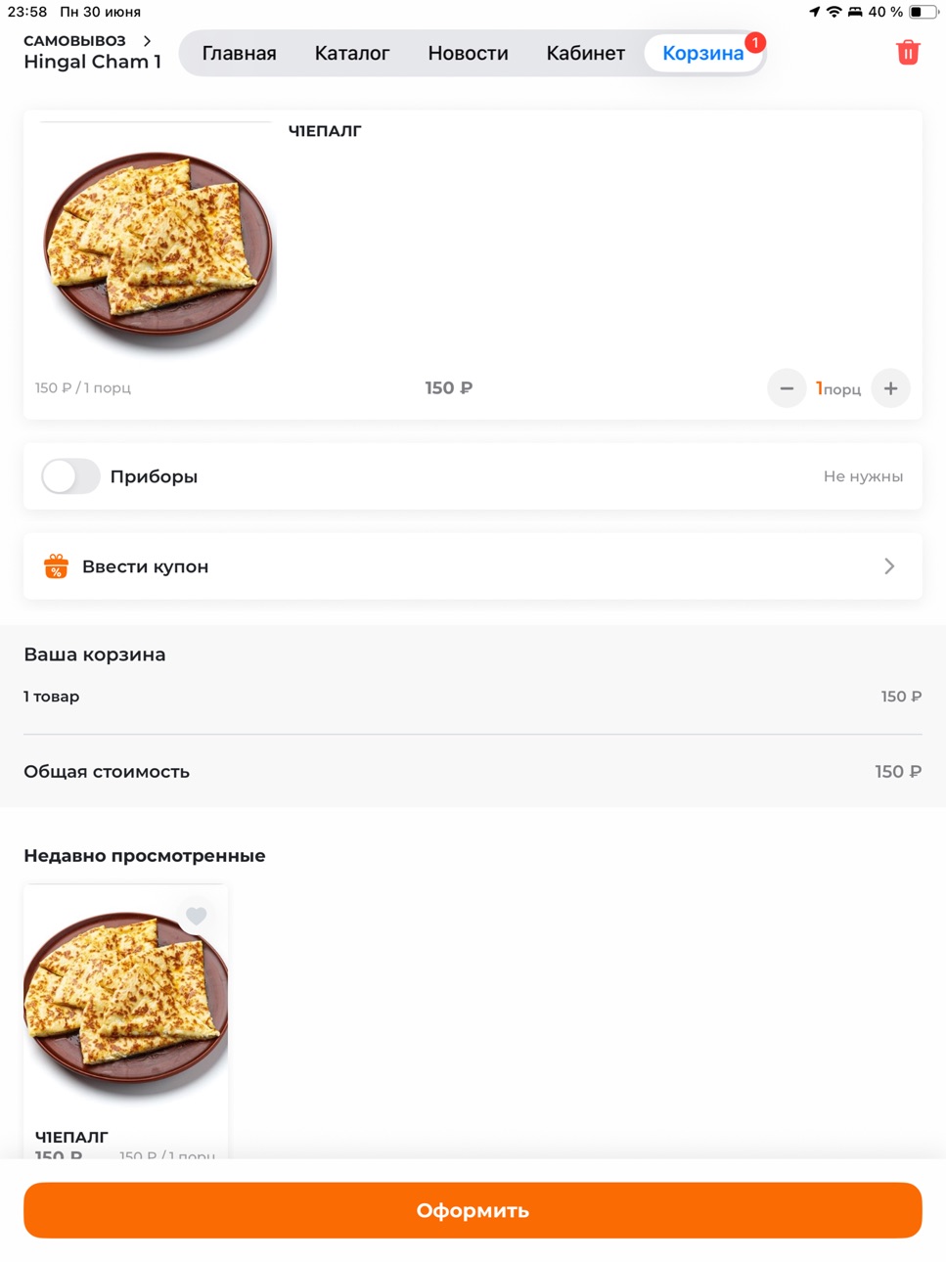Image resolution: width=946 pixels, height=1262 pixels.
Task: Tap the orange coupon gift icon
Action: [56, 566]
